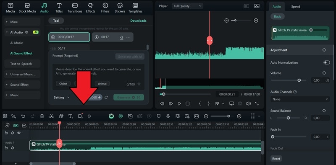The image size is (336, 165).
Task: Zoom in the waveform preview
Action: pyautogui.click(x=256, y=20)
